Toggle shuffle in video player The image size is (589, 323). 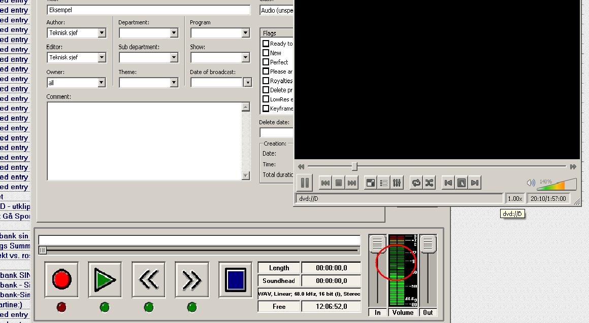430,183
